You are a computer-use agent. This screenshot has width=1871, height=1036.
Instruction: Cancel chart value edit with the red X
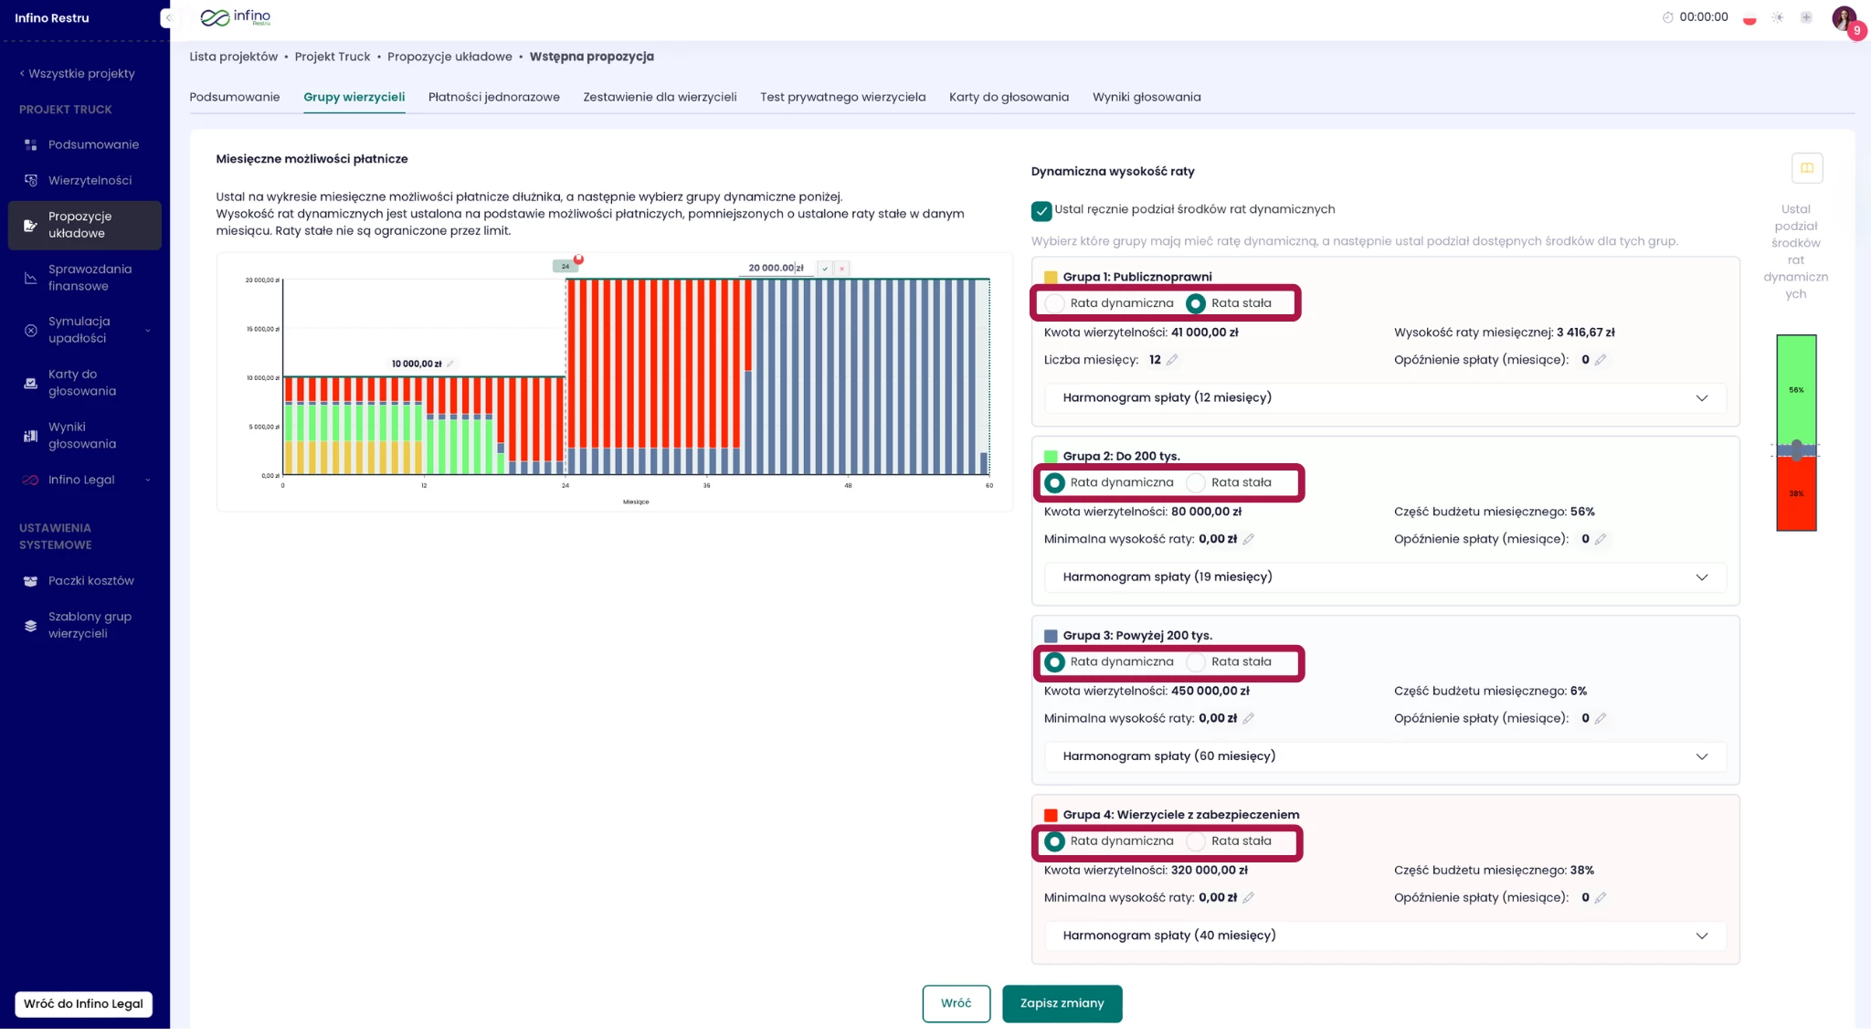coord(842,270)
